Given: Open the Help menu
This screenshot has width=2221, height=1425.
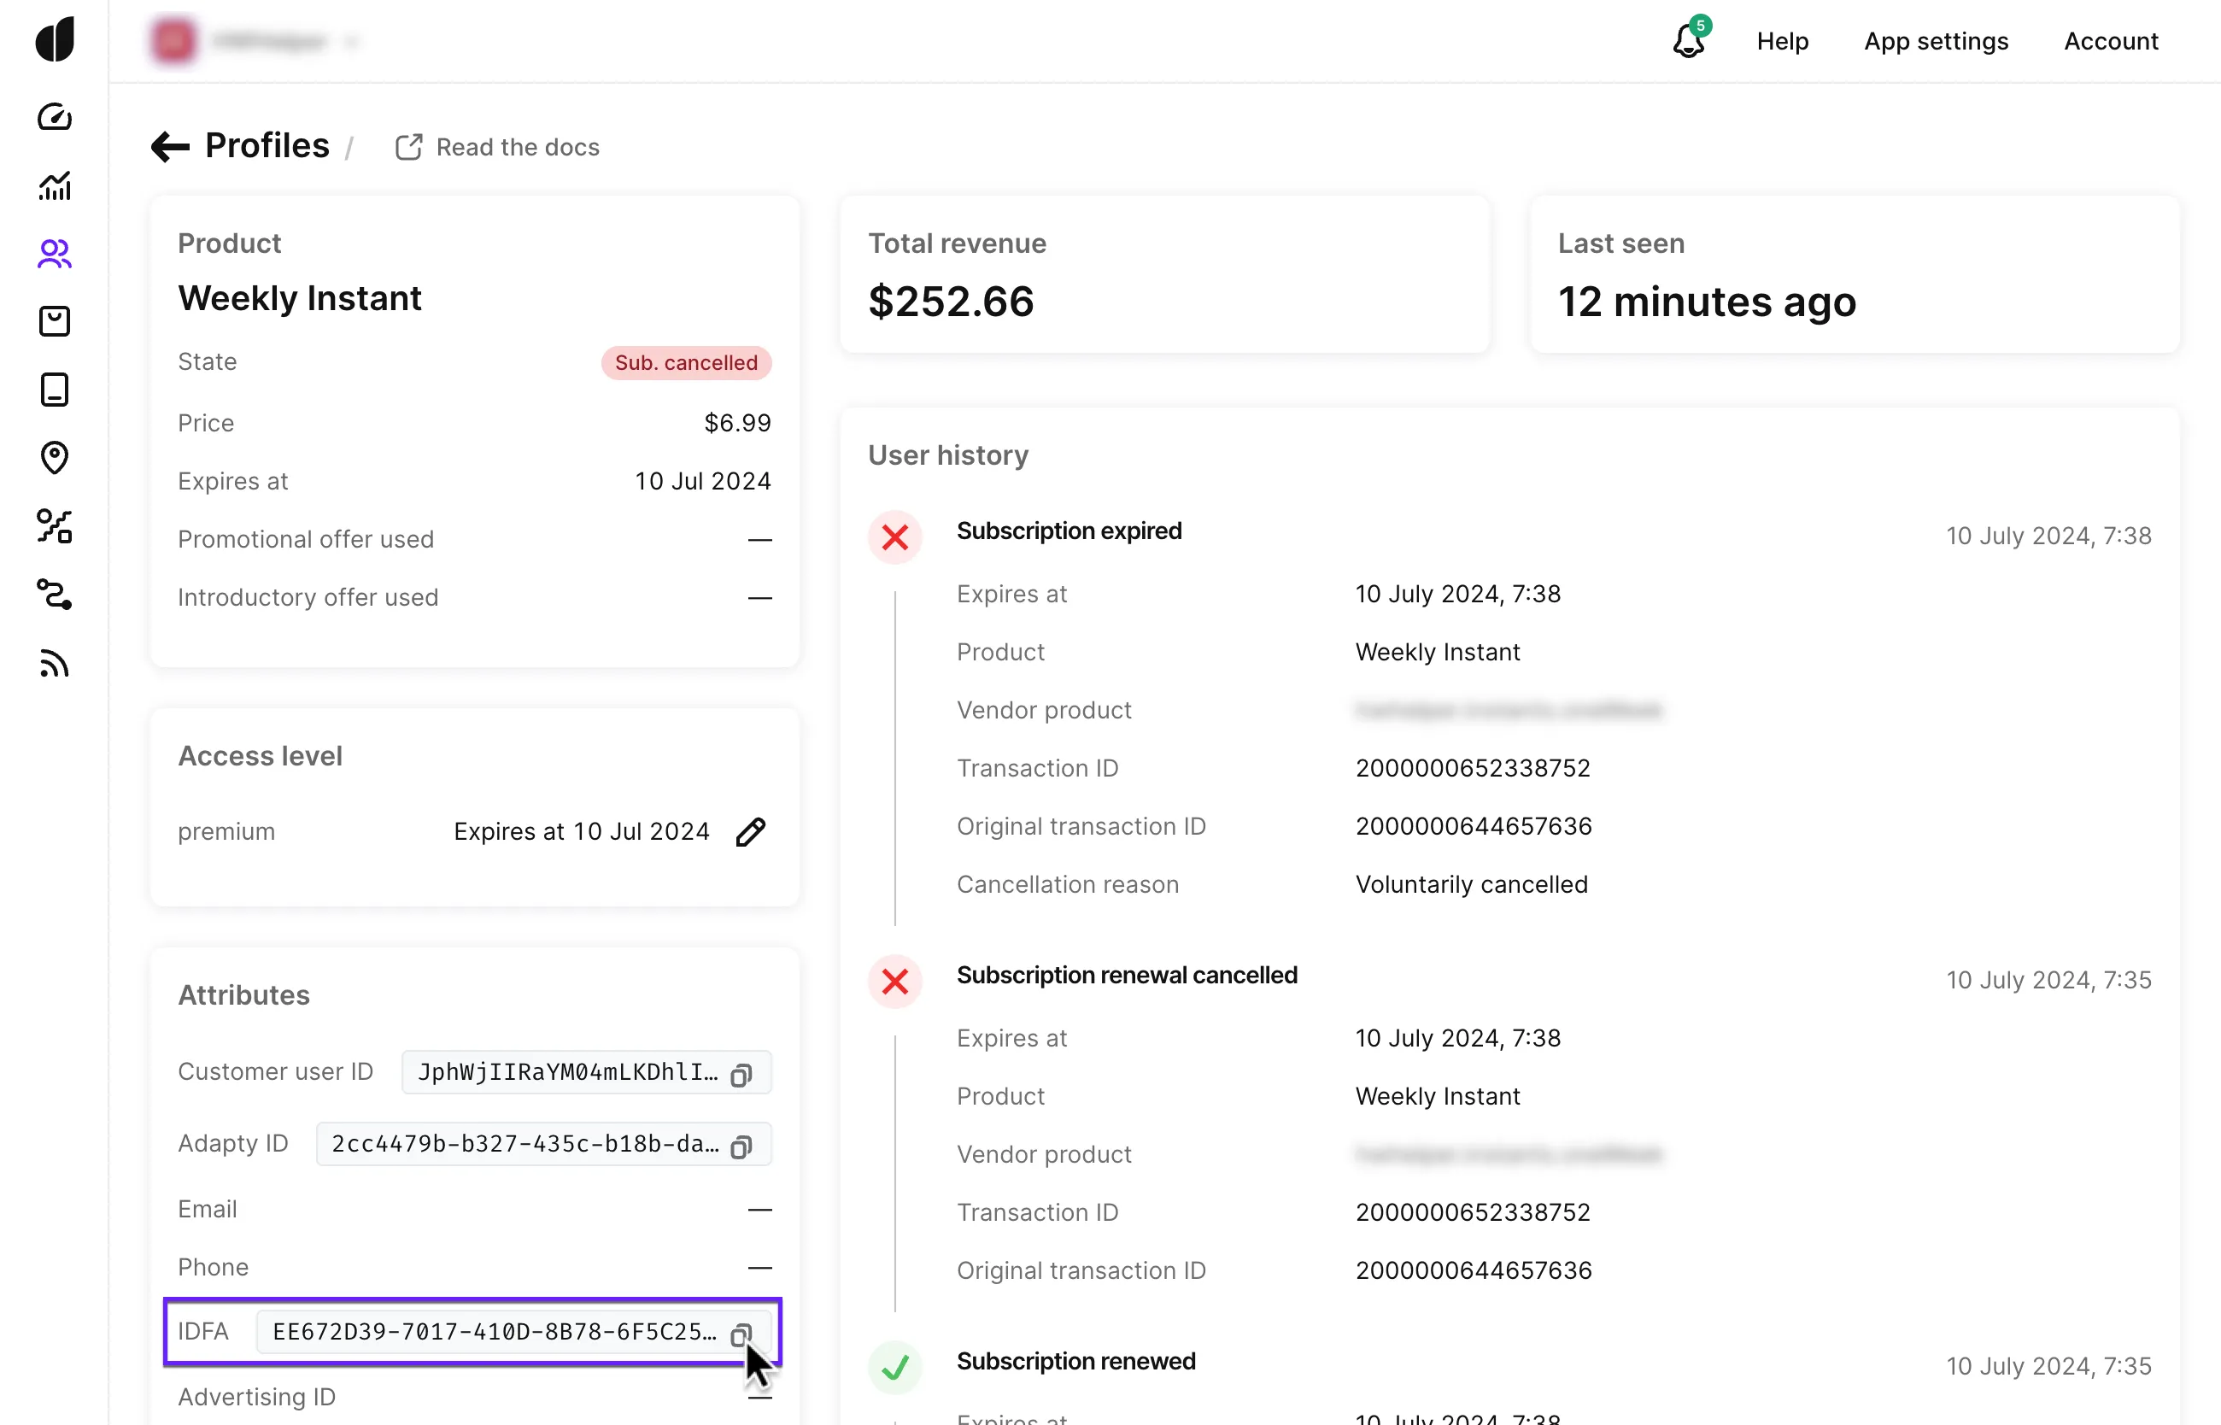Looking at the screenshot, I should (x=1782, y=41).
